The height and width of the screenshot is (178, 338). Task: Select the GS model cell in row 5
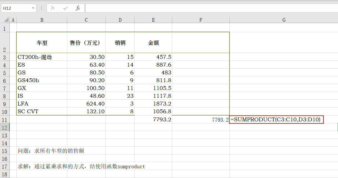(42, 72)
